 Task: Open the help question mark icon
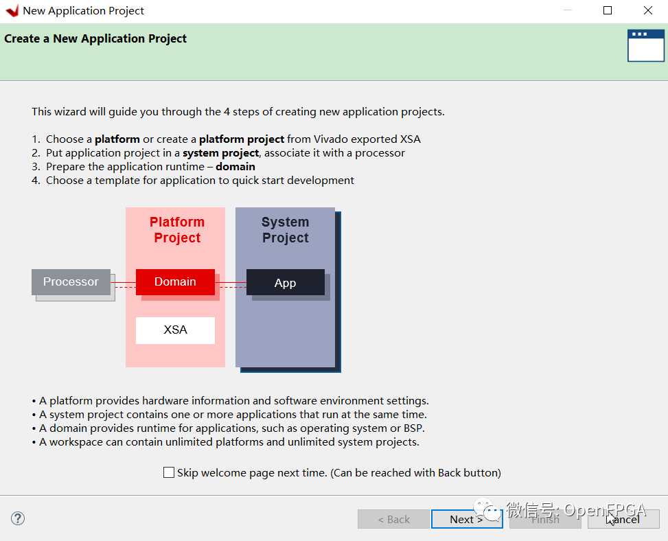coord(18,518)
